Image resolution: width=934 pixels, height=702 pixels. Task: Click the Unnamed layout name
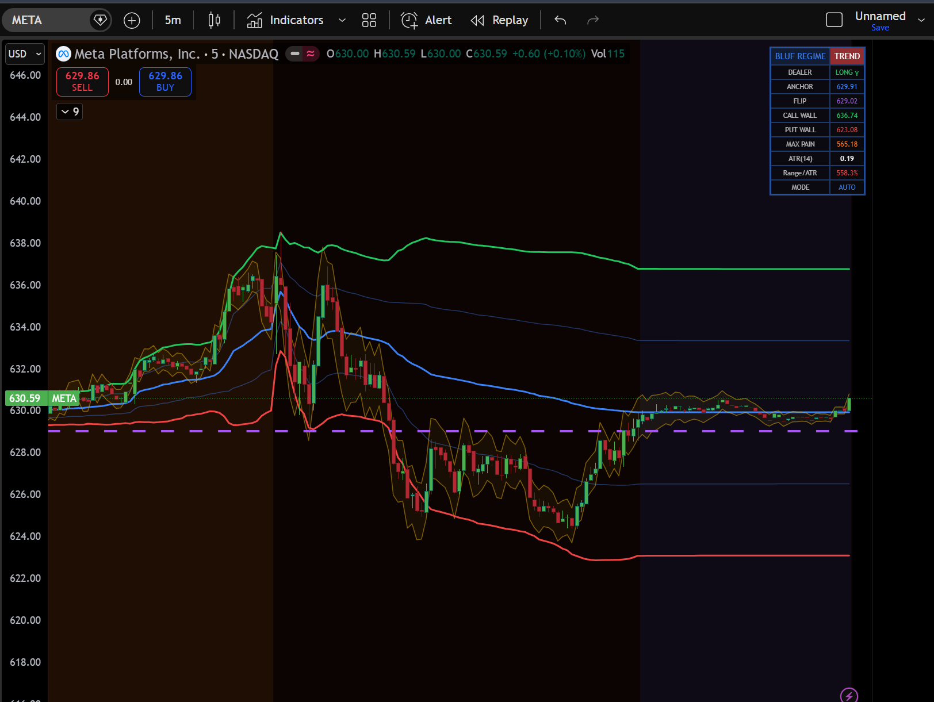pos(880,16)
